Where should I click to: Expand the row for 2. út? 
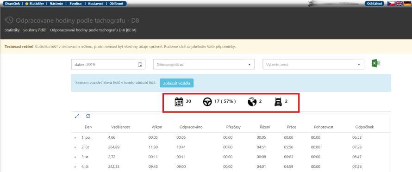point(75,147)
